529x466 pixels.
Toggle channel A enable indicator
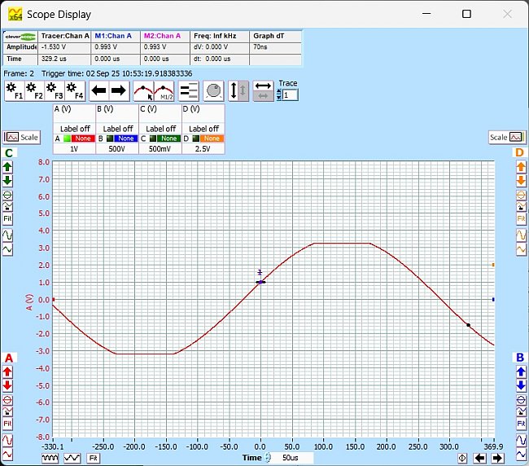click(x=67, y=138)
